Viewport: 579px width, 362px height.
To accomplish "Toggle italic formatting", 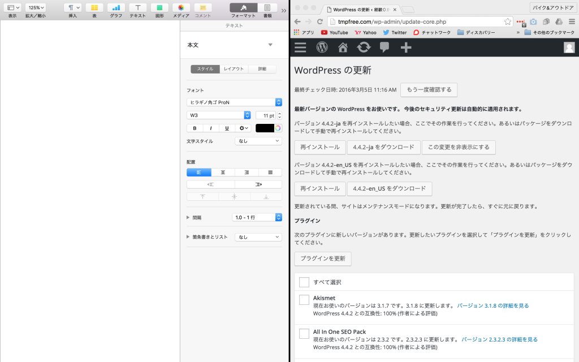I will pyautogui.click(x=211, y=128).
